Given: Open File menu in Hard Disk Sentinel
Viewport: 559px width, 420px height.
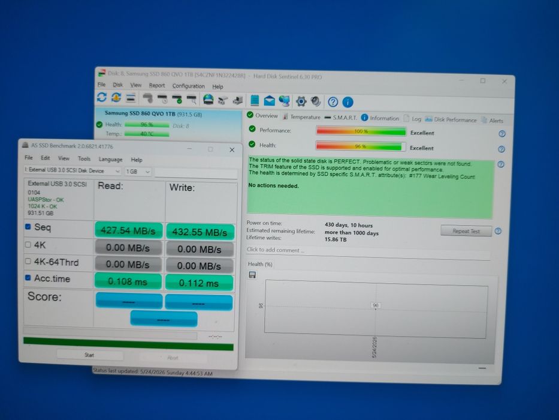Looking at the screenshot, I should point(102,85).
